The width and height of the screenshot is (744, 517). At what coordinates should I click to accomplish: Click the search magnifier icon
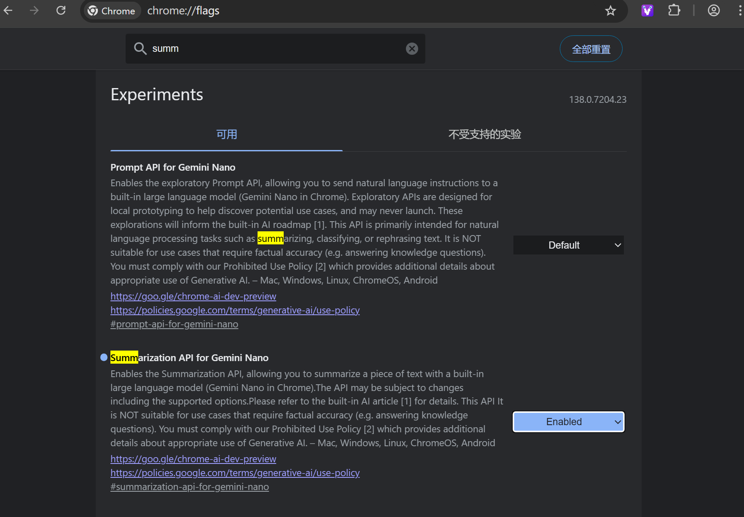pyautogui.click(x=140, y=48)
